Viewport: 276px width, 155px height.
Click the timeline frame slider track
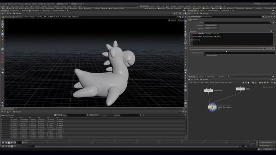click(x=137, y=143)
